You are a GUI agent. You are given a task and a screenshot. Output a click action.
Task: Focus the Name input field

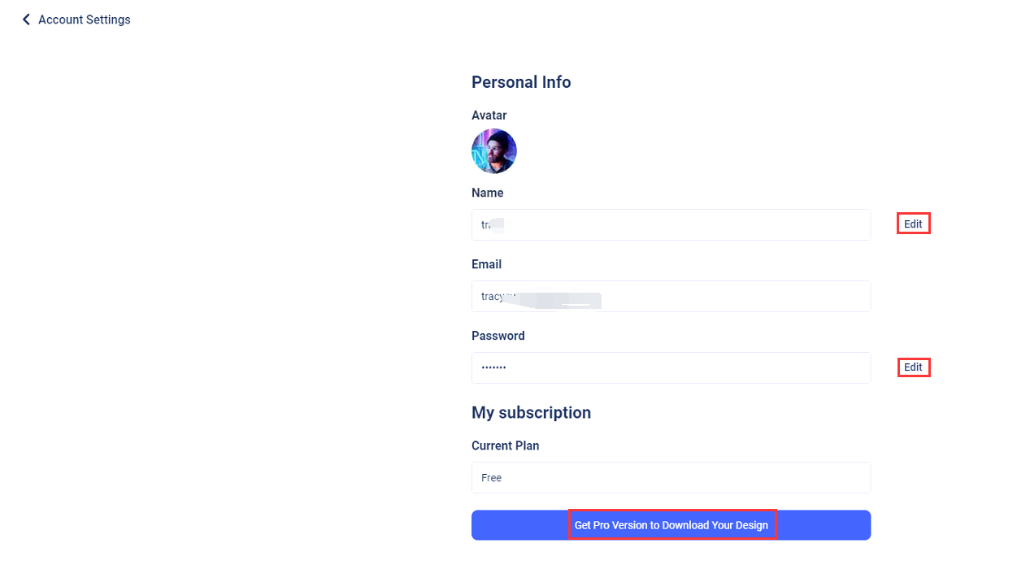[x=671, y=224]
